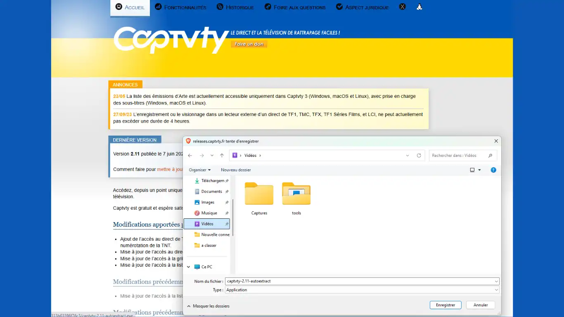This screenshot has width=564, height=317.
Task: Click the Linux penguin icon in navigation
Action: 419,7
